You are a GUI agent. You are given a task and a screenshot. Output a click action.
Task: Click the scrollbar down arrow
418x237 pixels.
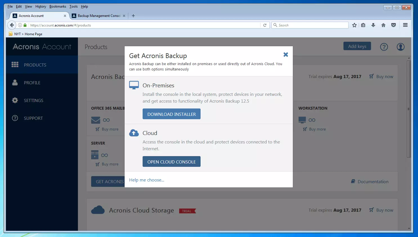409,229
